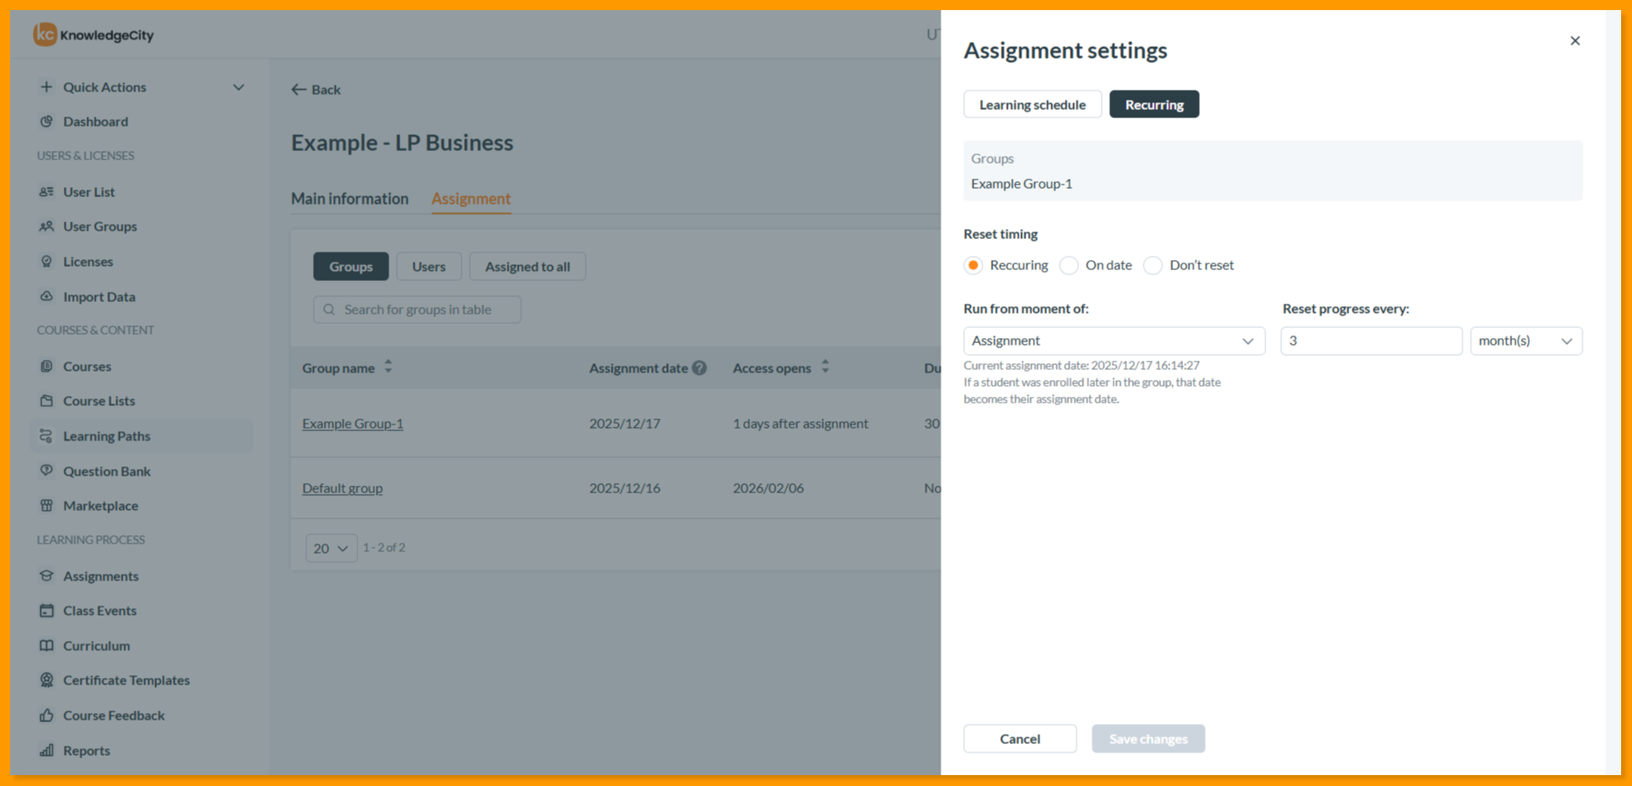Image resolution: width=1632 pixels, height=786 pixels.
Task: Click the KnowledgeCity logo icon
Action: coord(45,34)
